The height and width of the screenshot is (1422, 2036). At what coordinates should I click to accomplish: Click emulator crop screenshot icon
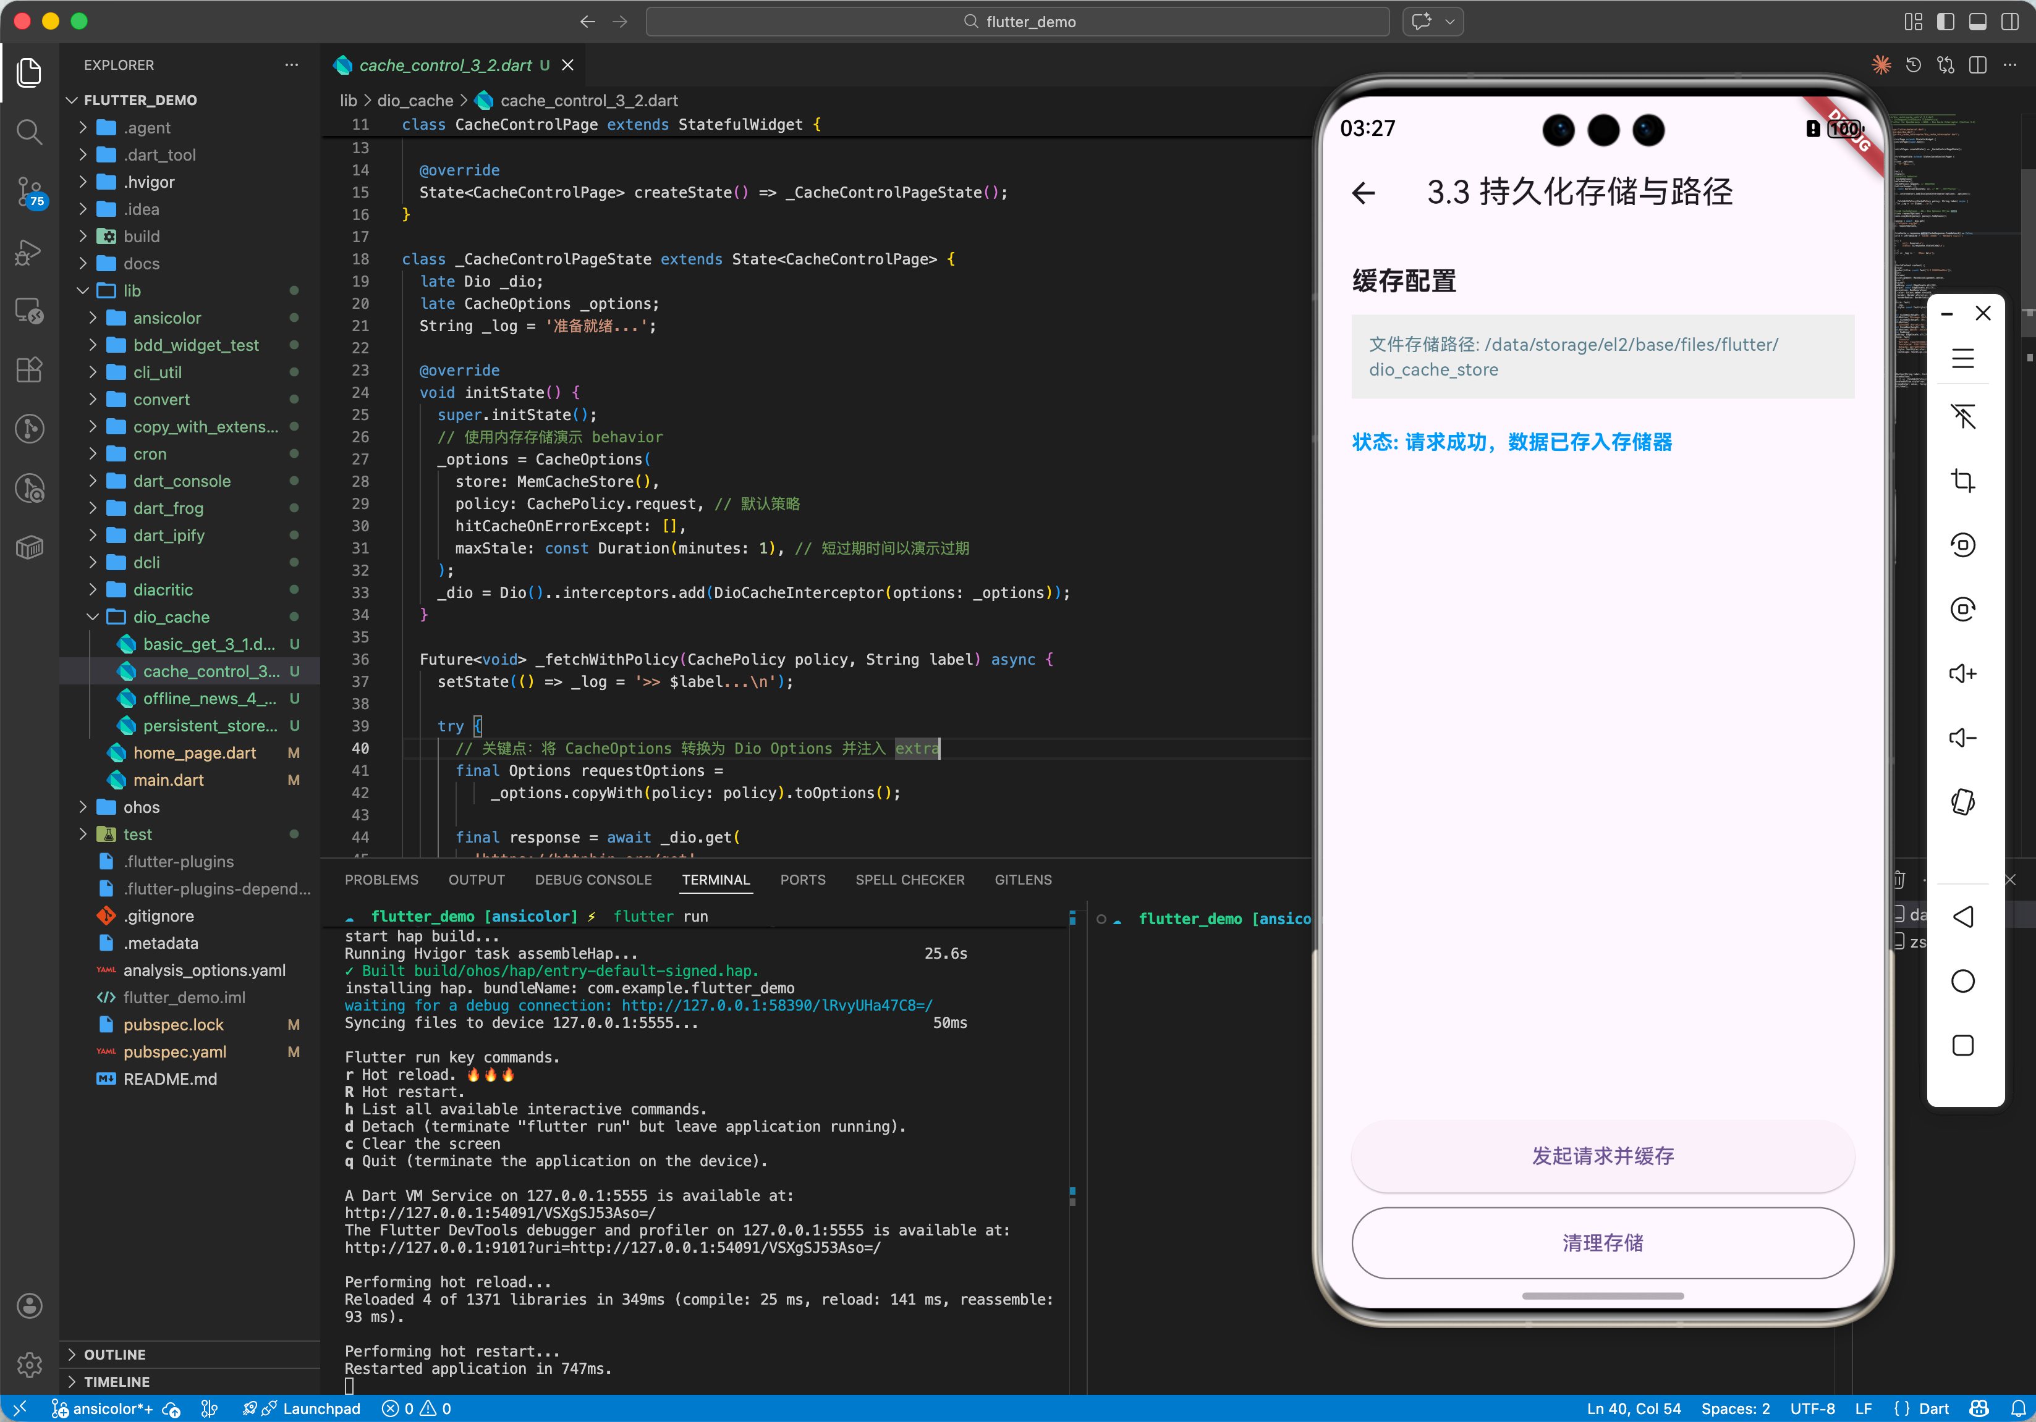click(x=1962, y=480)
